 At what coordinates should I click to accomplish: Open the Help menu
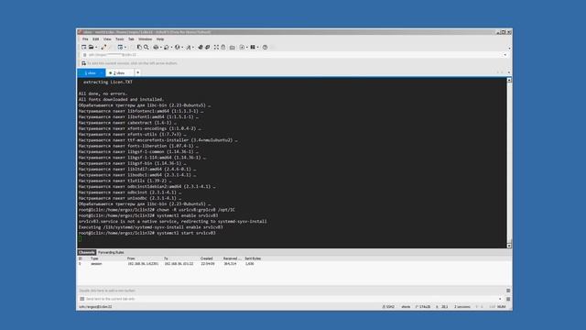(x=160, y=38)
